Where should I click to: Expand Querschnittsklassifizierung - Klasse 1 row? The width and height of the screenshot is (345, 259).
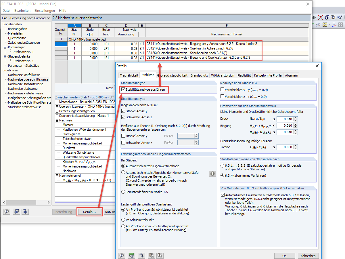[57, 116]
